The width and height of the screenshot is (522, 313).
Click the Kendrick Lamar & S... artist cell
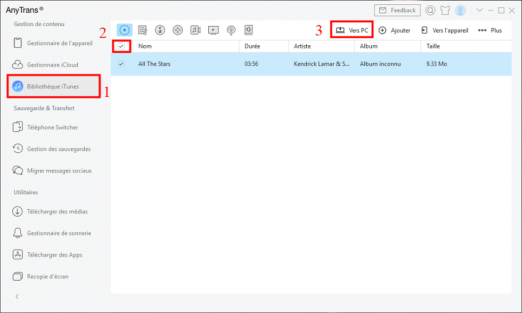322,64
